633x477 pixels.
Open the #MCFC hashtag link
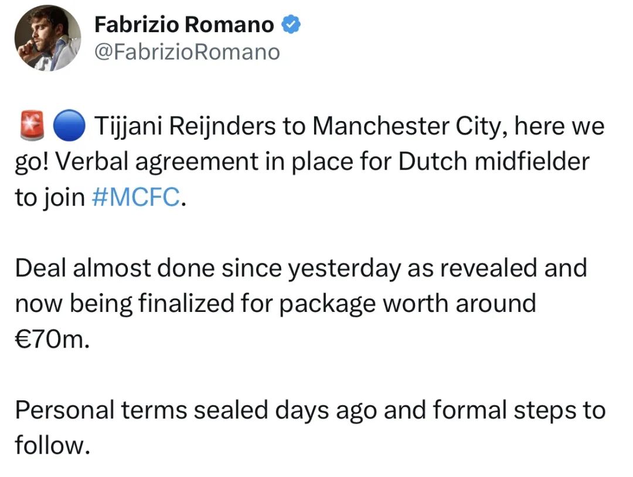[x=136, y=197]
